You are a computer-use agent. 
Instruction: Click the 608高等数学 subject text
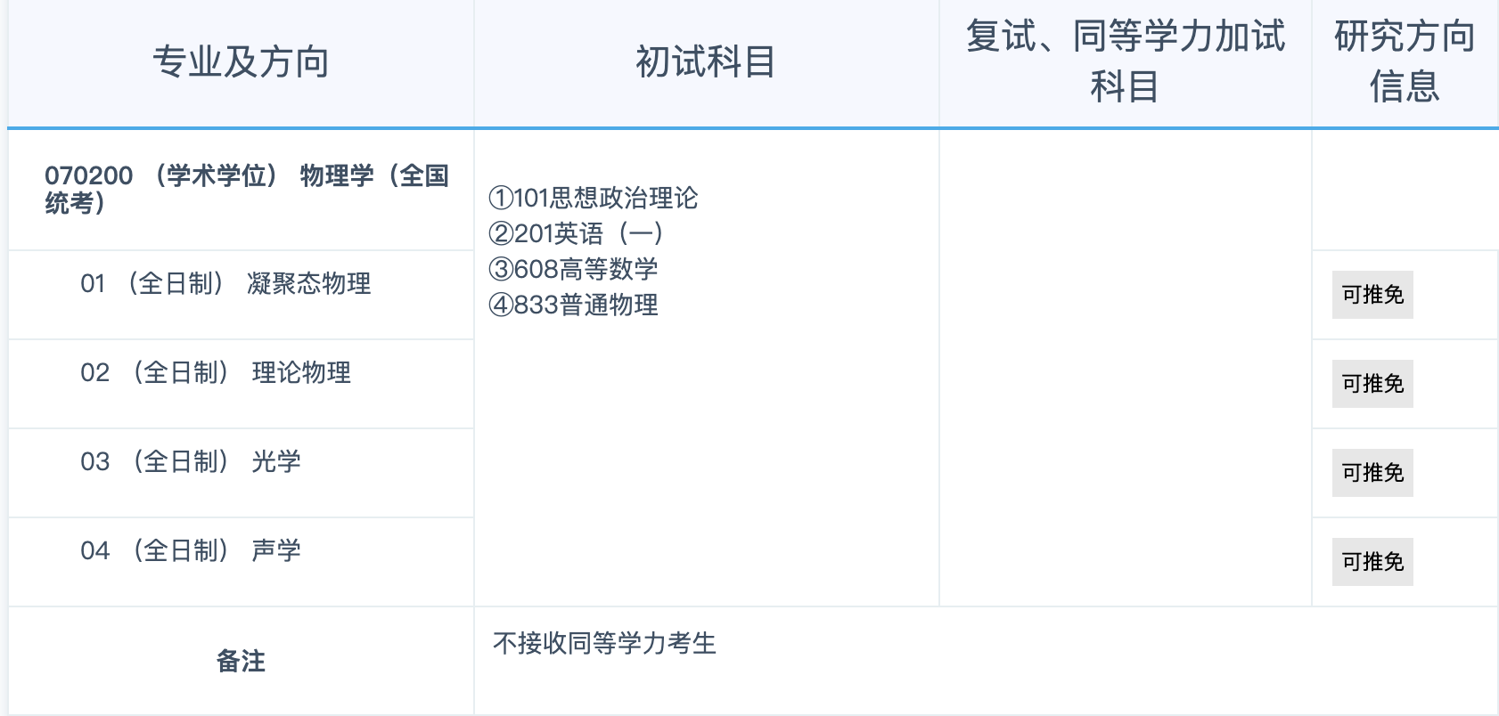click(x=574, y=269)
